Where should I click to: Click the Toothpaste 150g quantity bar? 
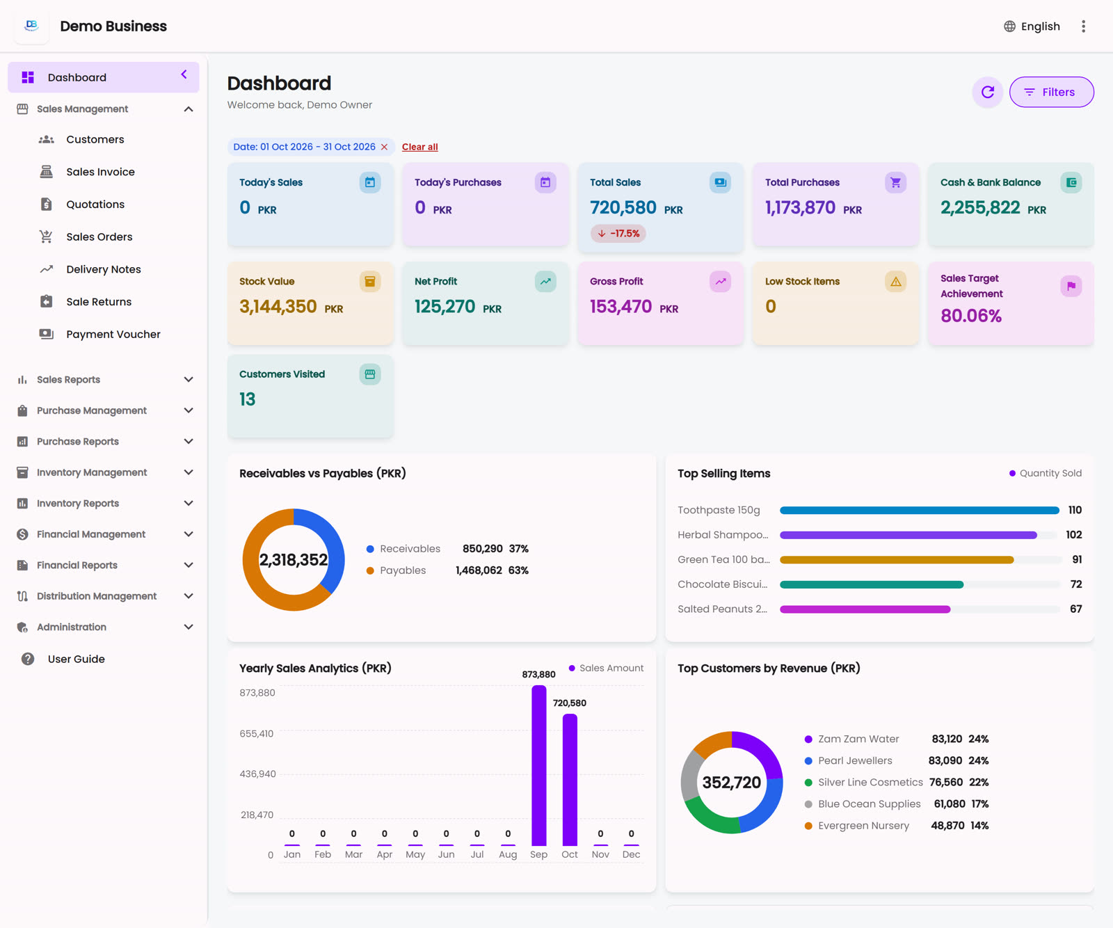click(919, 510)
